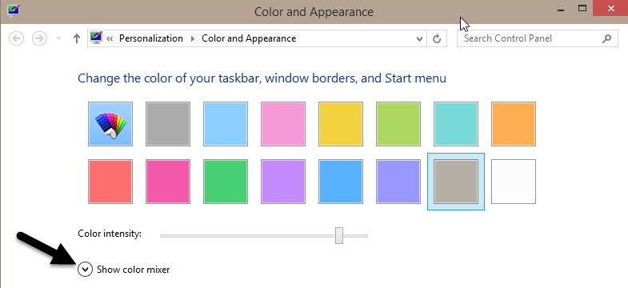Expand Show color mixer chevron
Viewport: 628px width, 288px height.
point(85,270)
